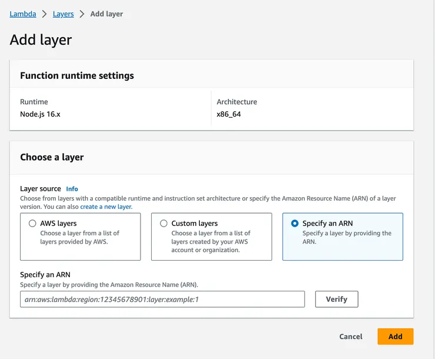Follow the create a new layer link

click(106, 207)
